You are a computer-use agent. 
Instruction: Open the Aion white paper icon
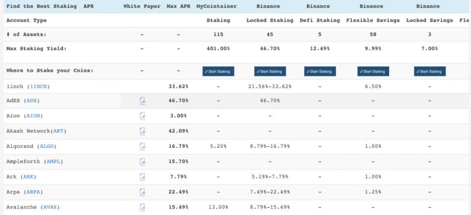[x=142, y=116]
